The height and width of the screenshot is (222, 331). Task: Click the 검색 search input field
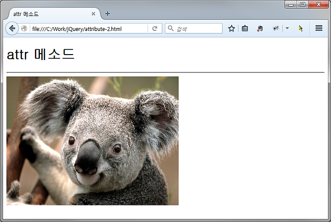[x=194, y=28]
